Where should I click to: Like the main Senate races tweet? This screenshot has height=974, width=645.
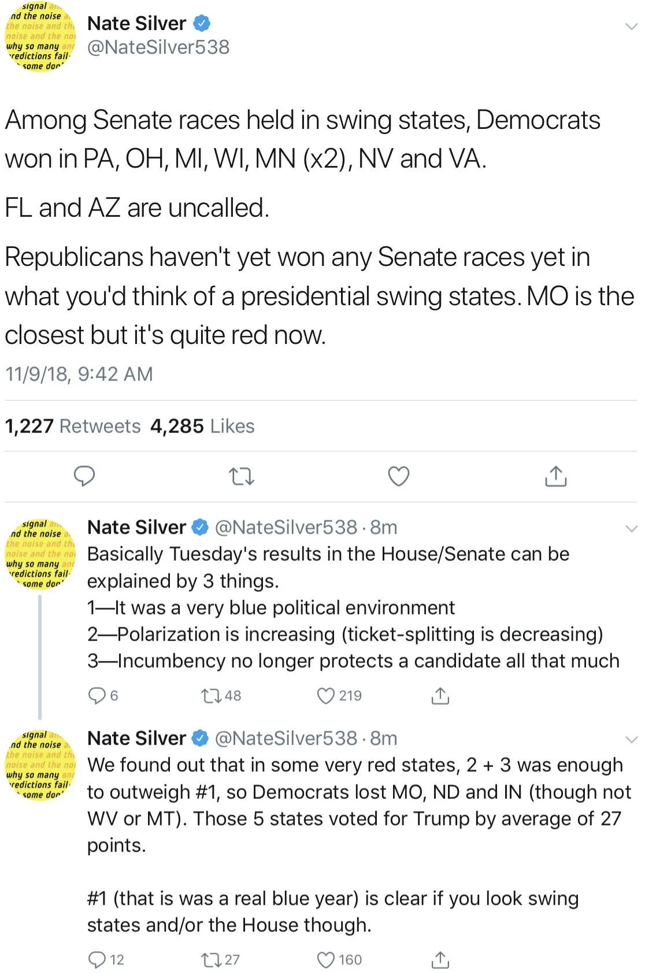(398, 476)
